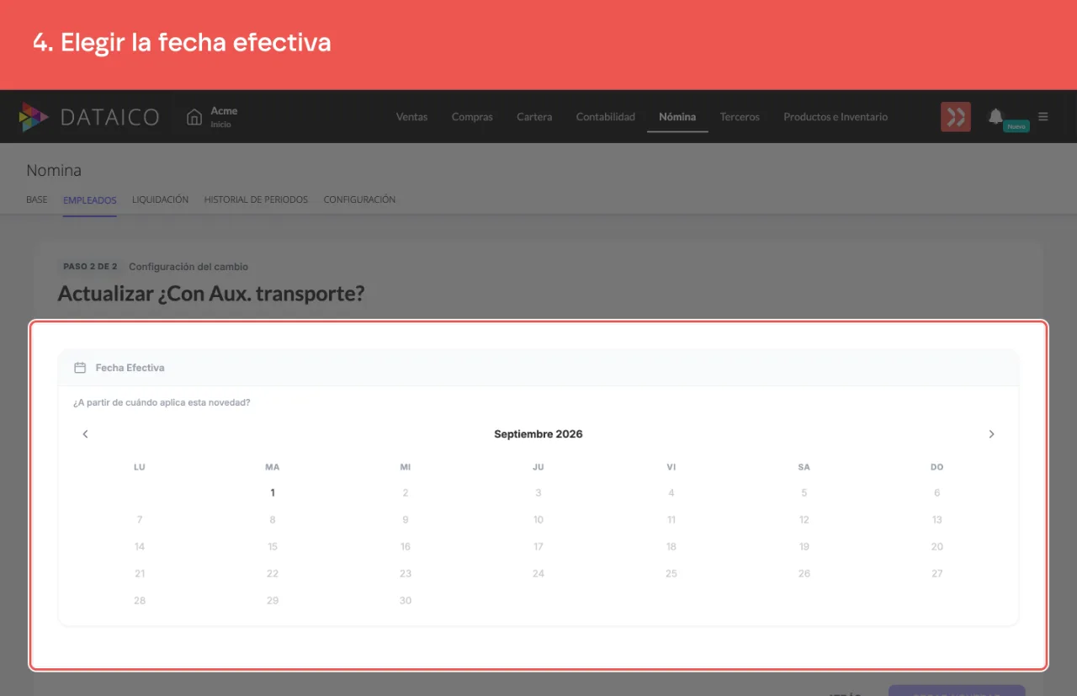The width and height of the screenshot is (1077, 696).
Task: Select the Nómina menu item
Action: tap(677, 117)
